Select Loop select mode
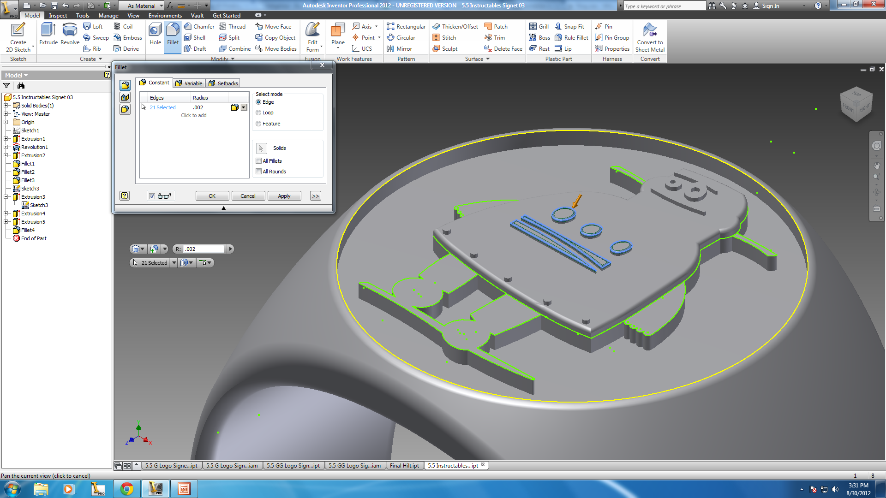The image size is (886, 498). pyautogui.click(x=258, y=113)
